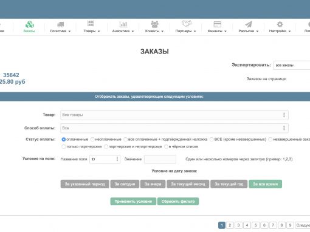Screen dimensions: 310x232
Task: Click the Клиенты people icon
Action: pos(154,24)
